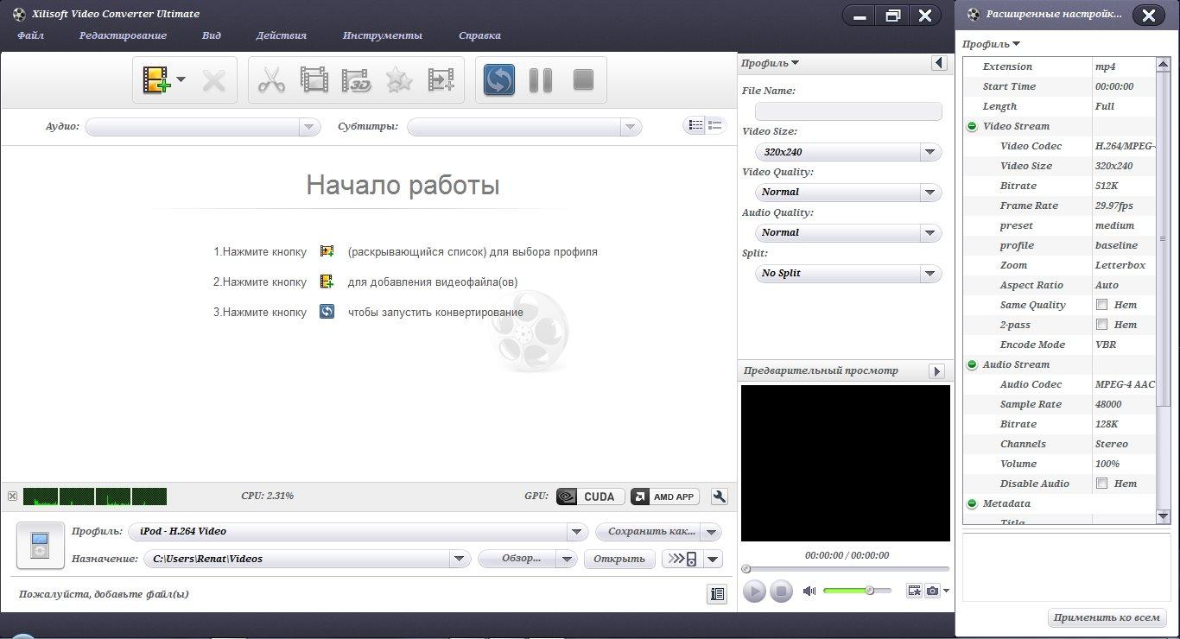Click the iPod profile device icon
This screenshot has width=1180, height=639.
coord(40,545)
